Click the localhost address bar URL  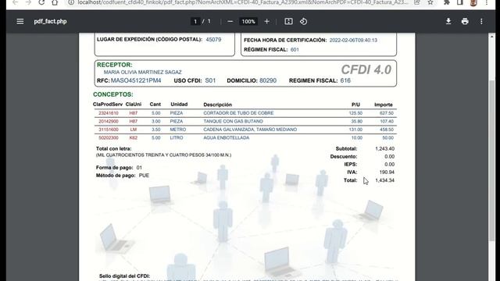coord(243,2)
